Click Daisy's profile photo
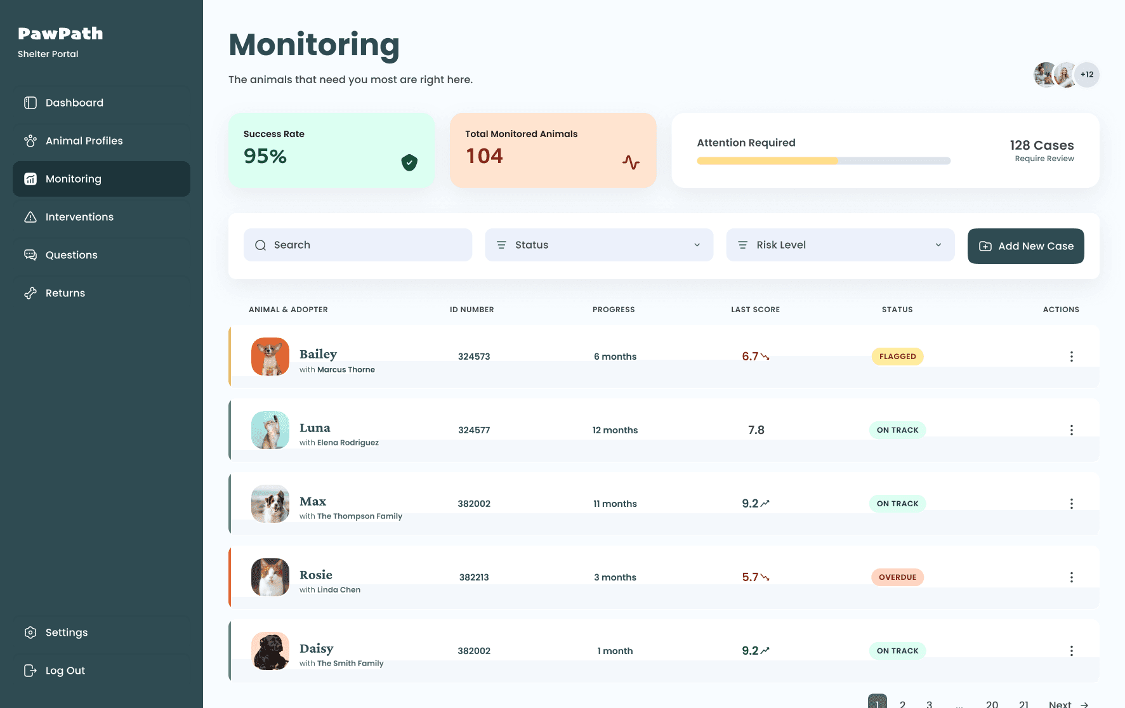 (x=270, y=651)
